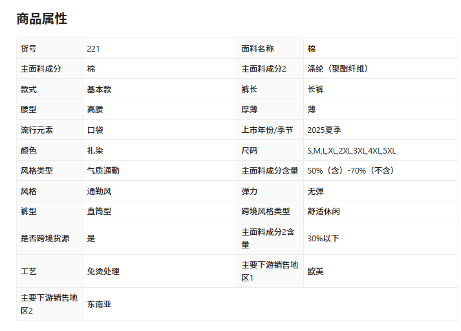Select the 2025夏季 season value
Screen dimensions: 461x331
[325, 130]
